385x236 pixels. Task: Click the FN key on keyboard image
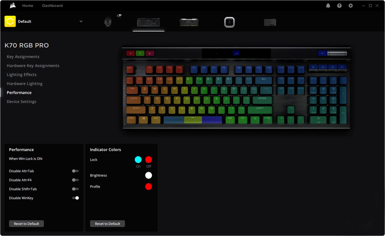(243, 119)
